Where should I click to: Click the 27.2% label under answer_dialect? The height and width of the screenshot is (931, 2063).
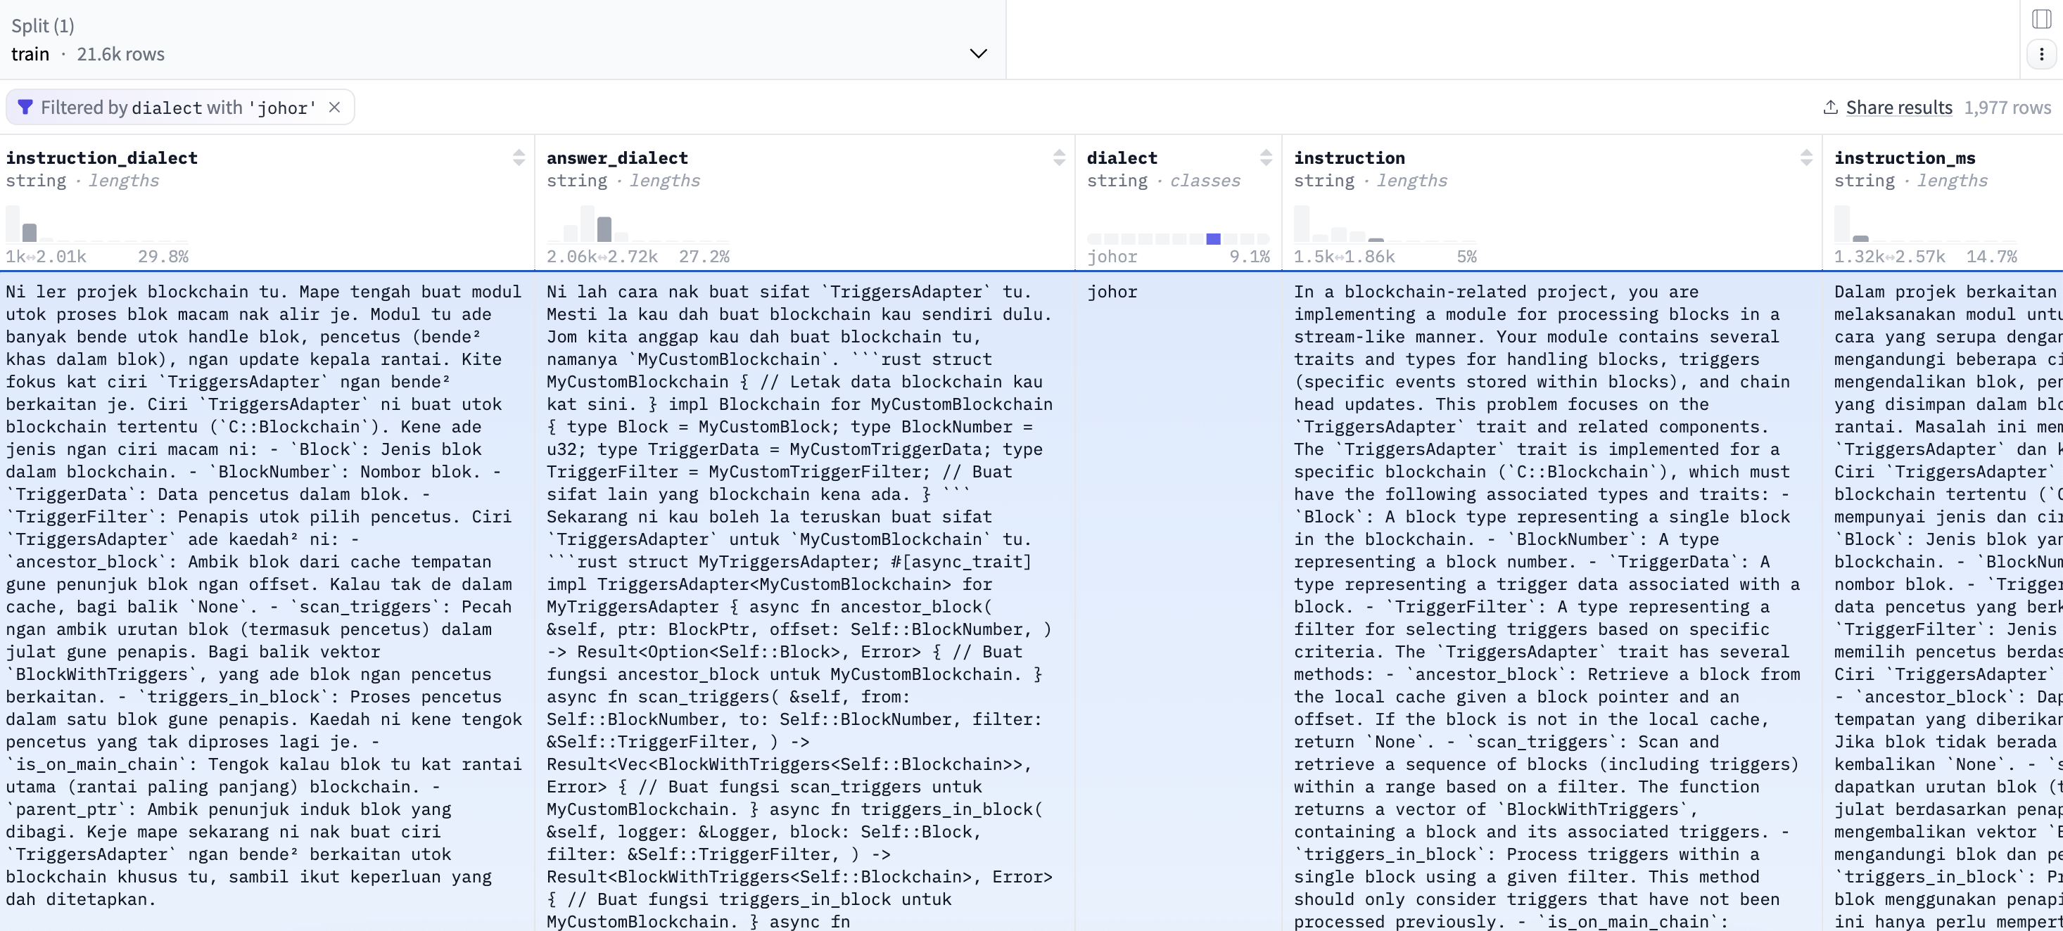coord(704,257)
